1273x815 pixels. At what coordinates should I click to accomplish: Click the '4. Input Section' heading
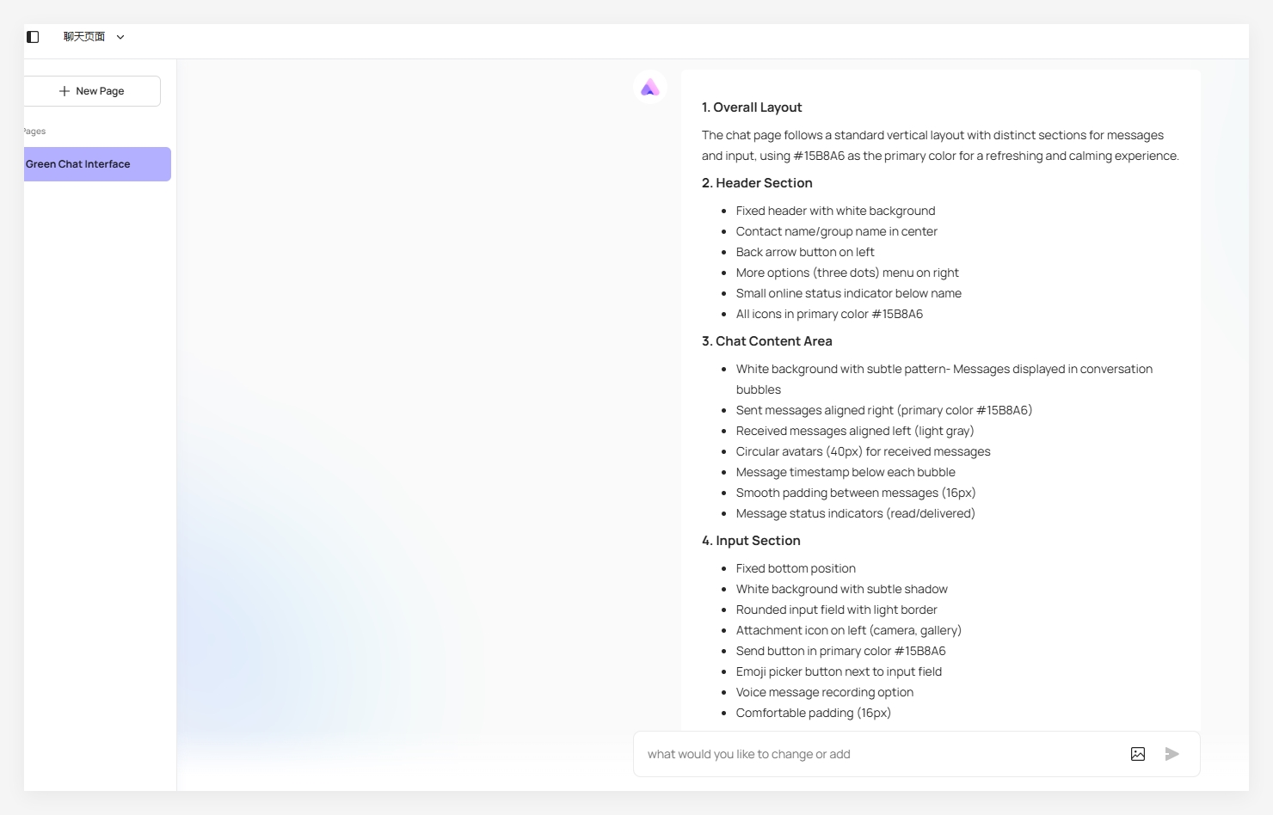(x=751, y=541)
